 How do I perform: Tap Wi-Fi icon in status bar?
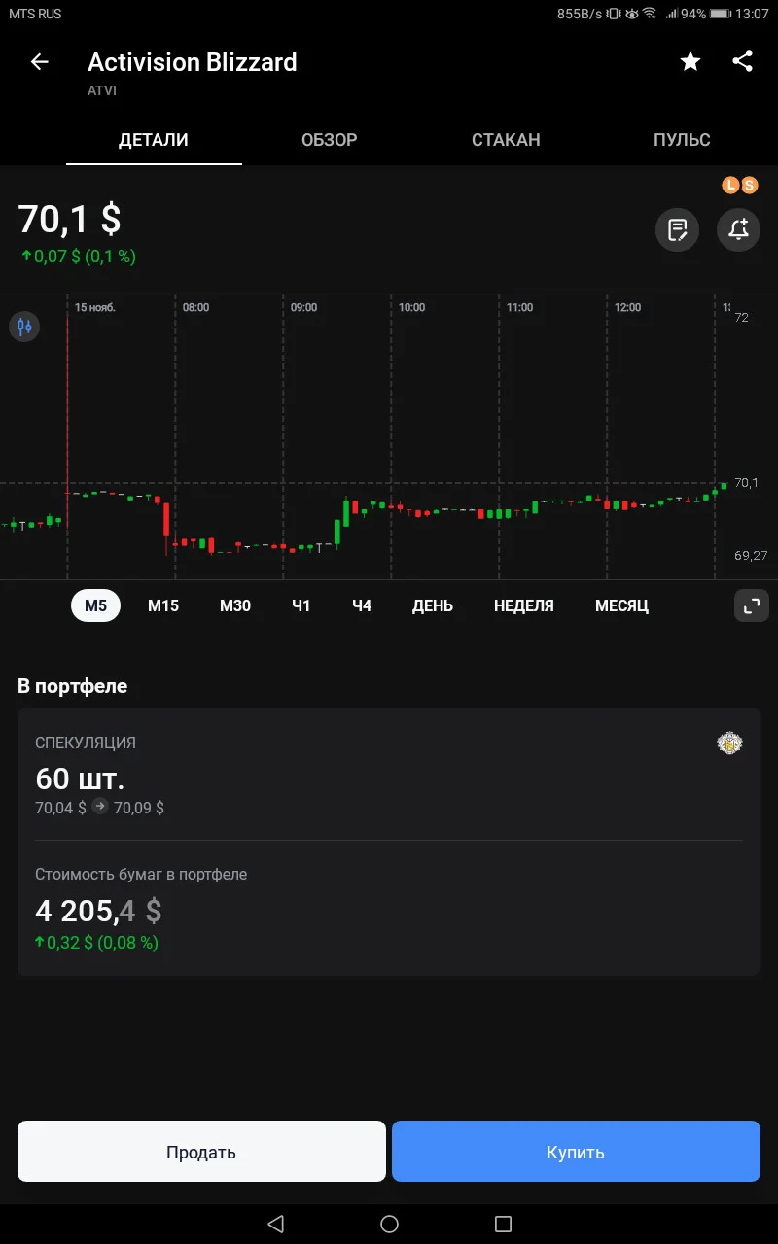649,14
